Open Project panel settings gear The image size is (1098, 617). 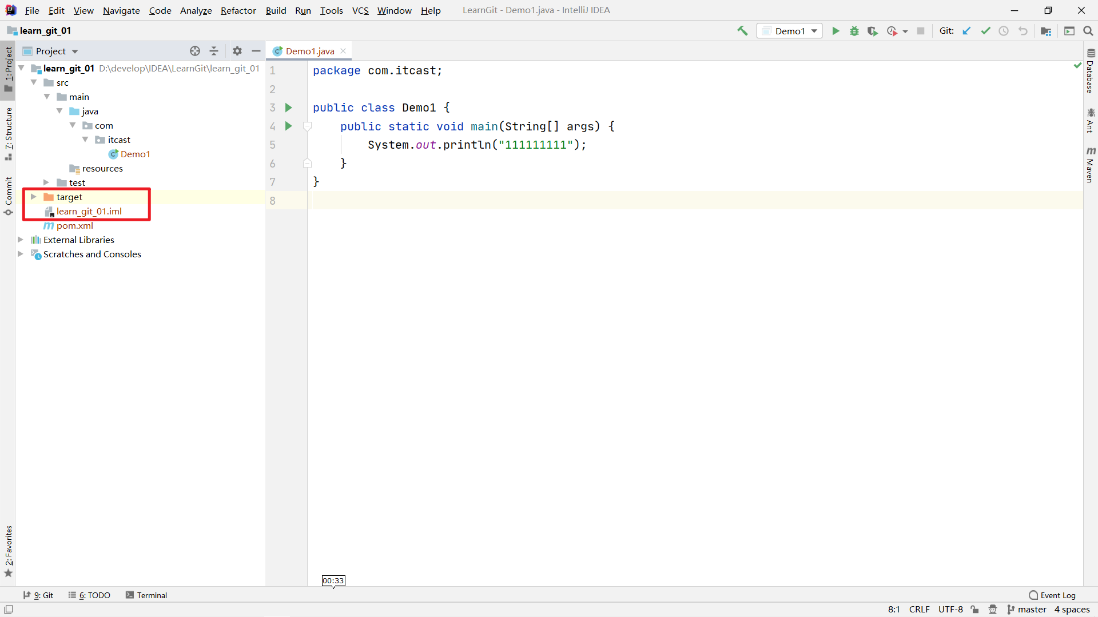237,51
